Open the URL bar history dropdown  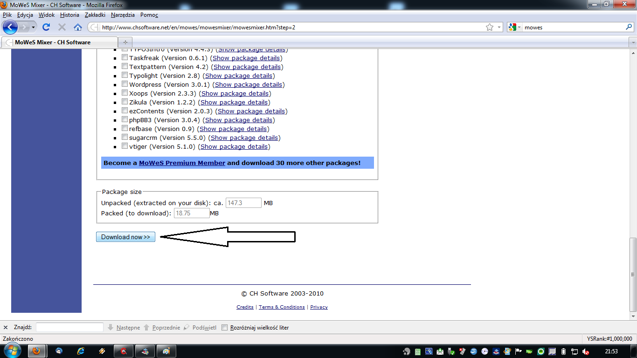pos(499,28)
